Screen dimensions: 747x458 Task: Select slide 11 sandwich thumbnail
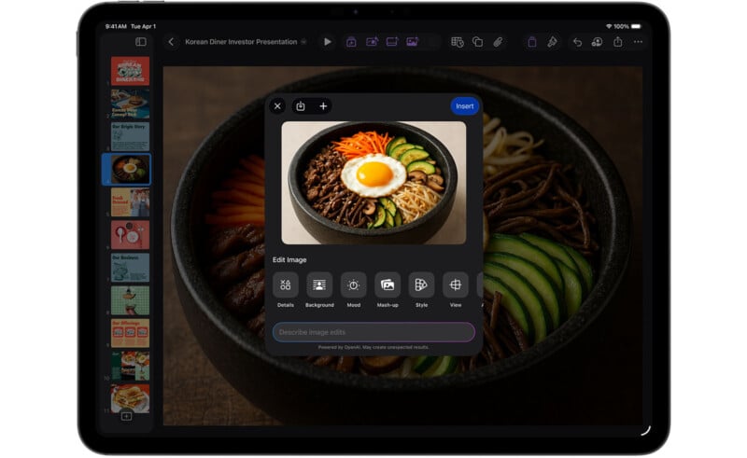[x=130, y=398]
